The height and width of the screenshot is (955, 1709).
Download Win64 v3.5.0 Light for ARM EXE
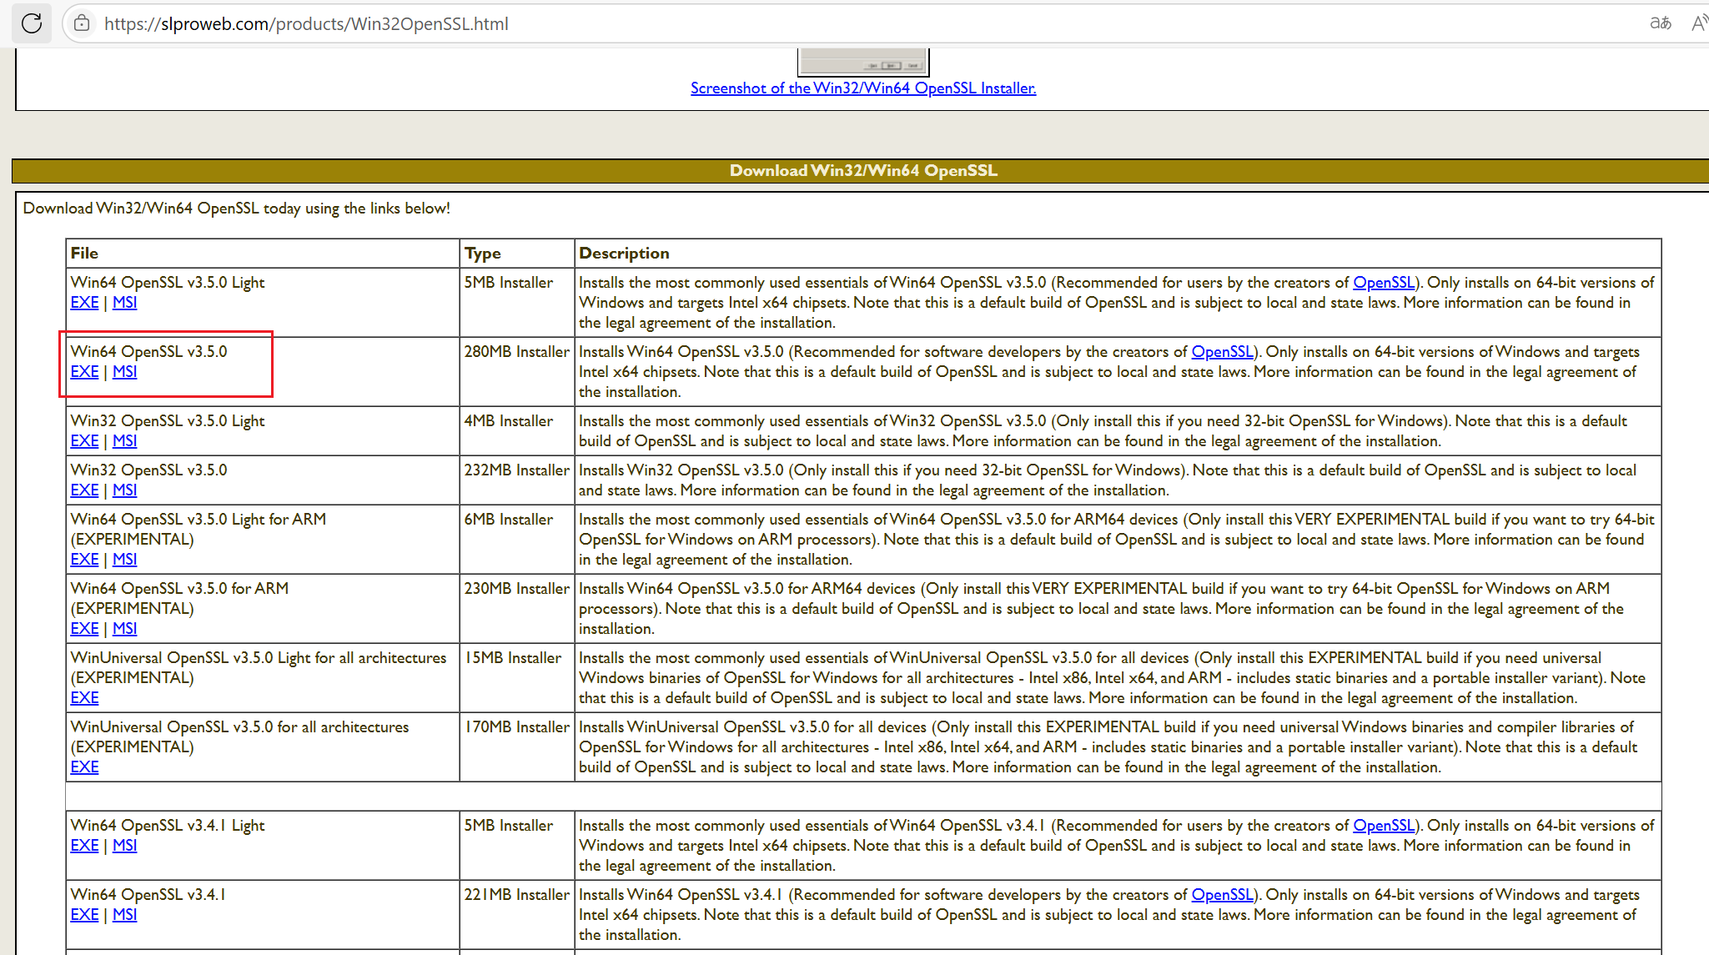tap(84, 560)
